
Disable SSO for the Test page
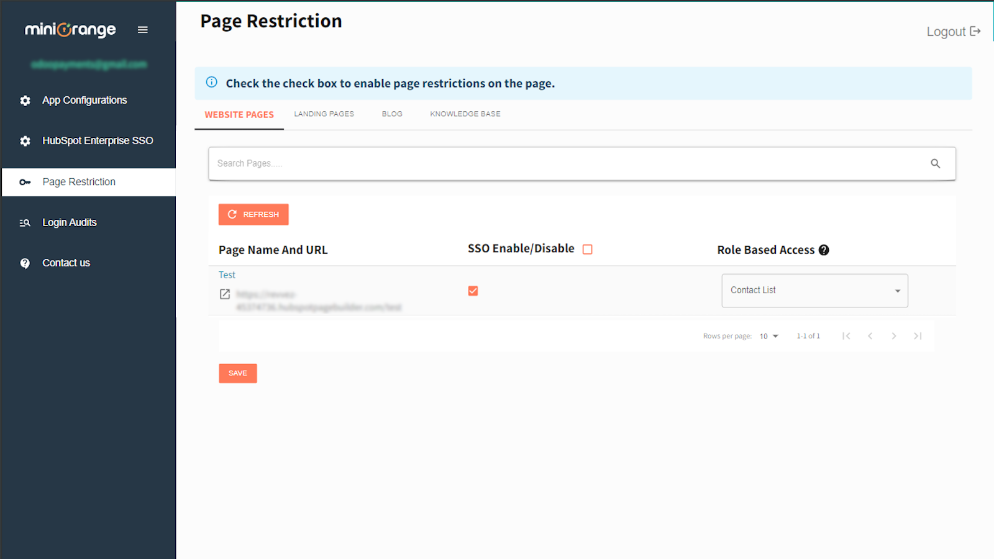point(473,290)
